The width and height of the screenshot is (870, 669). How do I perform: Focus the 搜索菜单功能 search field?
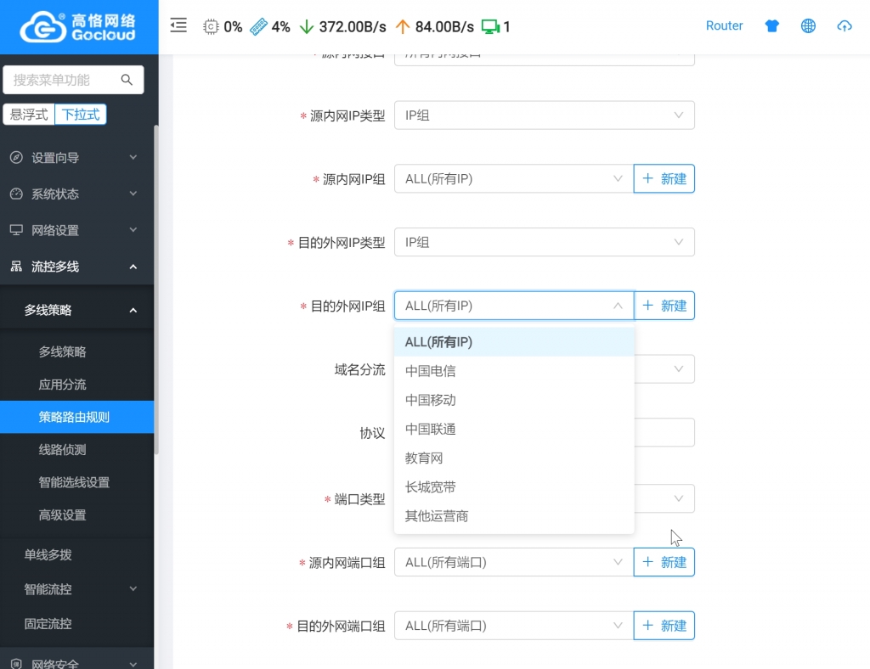click(x=73, y=80)
